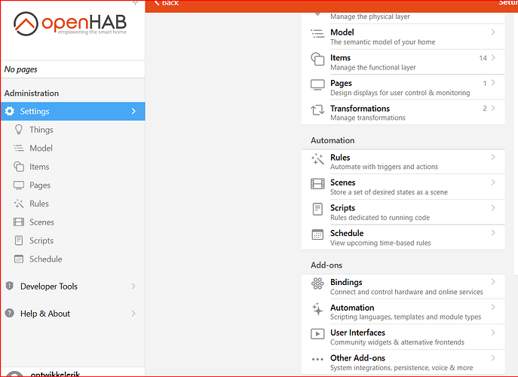Click the Pages count badge 1
Viewport: 518px width, 377px height.
coord(485,84)
